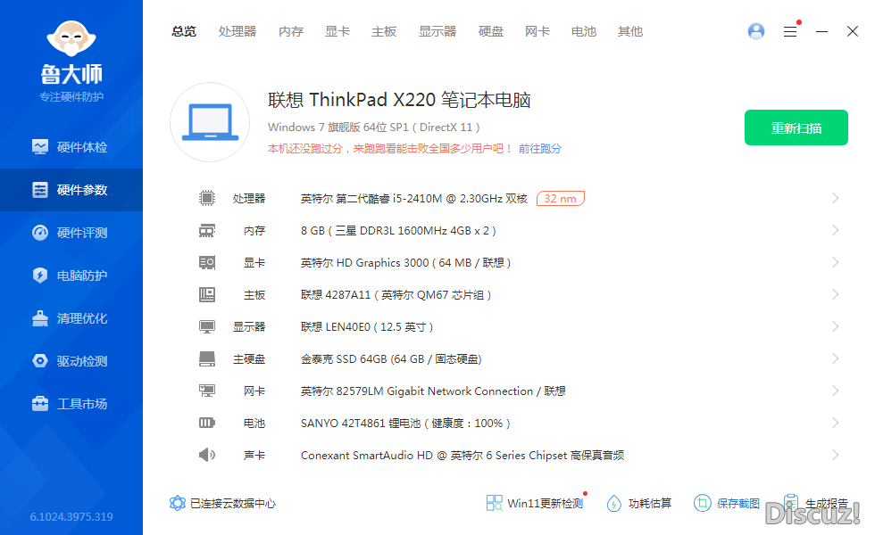Switch to the top 主板 tab

coord(384,31)
